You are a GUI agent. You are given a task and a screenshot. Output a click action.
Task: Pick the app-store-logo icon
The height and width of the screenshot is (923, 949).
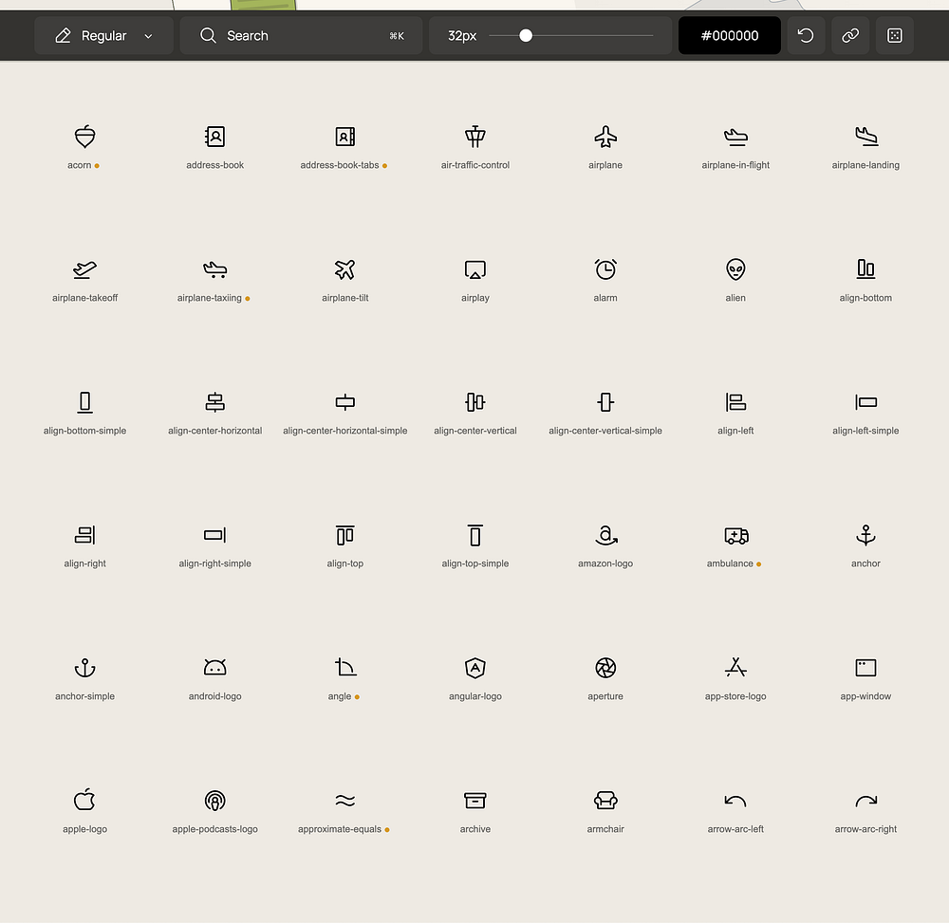[x=735, y=668]
